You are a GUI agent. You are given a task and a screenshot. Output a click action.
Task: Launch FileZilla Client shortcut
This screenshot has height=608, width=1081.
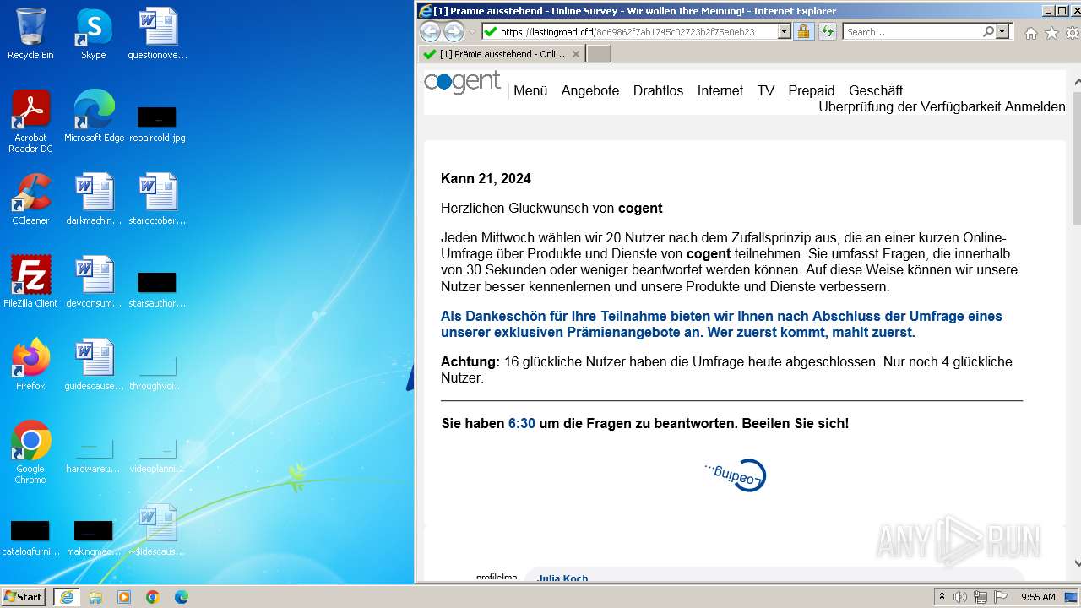30,282
